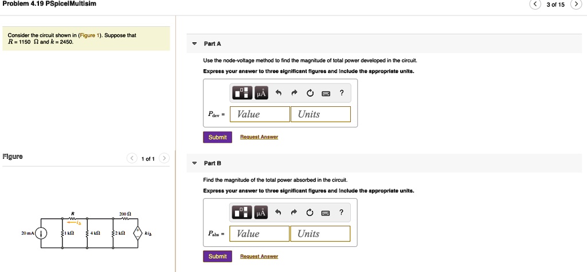Viewport: 587px width, 272px height.
Task: Reset the Part A answer field
Action: coord(310,93)
